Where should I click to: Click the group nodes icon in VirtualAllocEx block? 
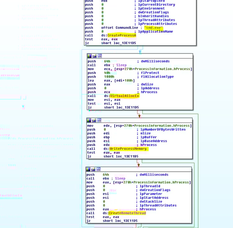[x=100, y=56]
